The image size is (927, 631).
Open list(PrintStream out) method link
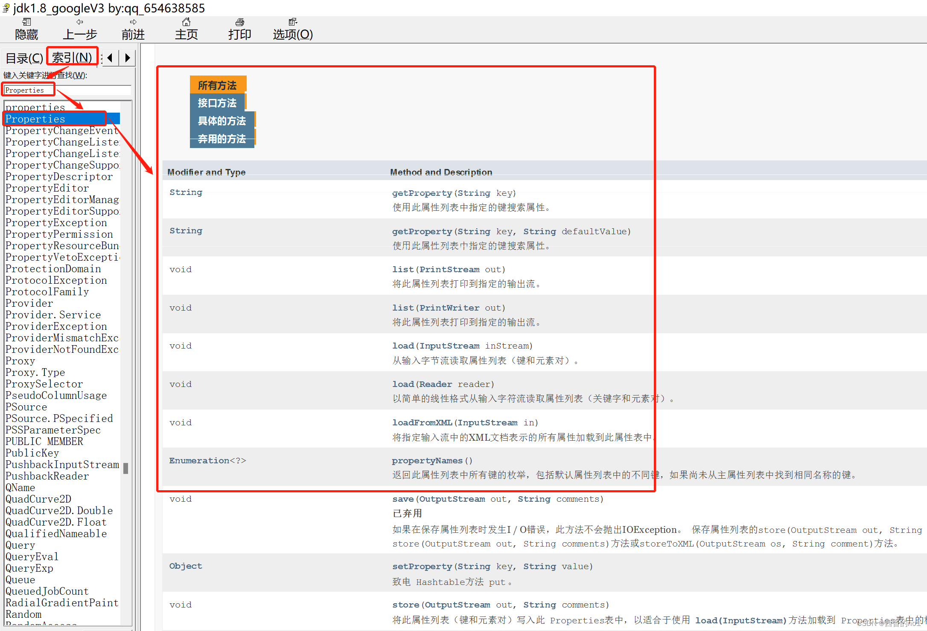[403, 270]
